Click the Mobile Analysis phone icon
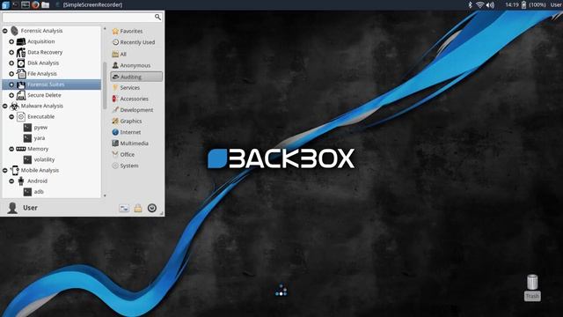The image size is (563, 317). pos(14,170)
